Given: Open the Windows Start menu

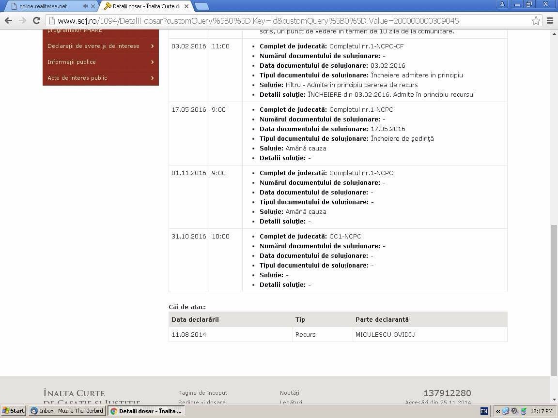Looking at the screenshot, I should click(x=13, y=411).
